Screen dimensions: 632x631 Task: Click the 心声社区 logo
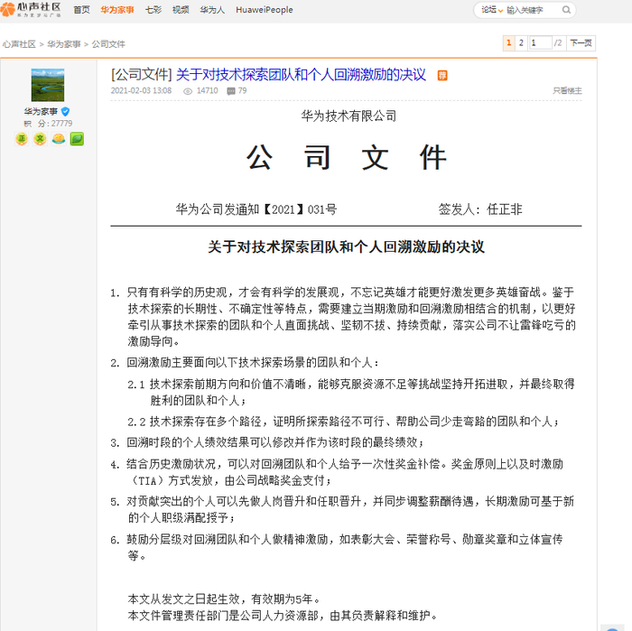click(31, 9)
